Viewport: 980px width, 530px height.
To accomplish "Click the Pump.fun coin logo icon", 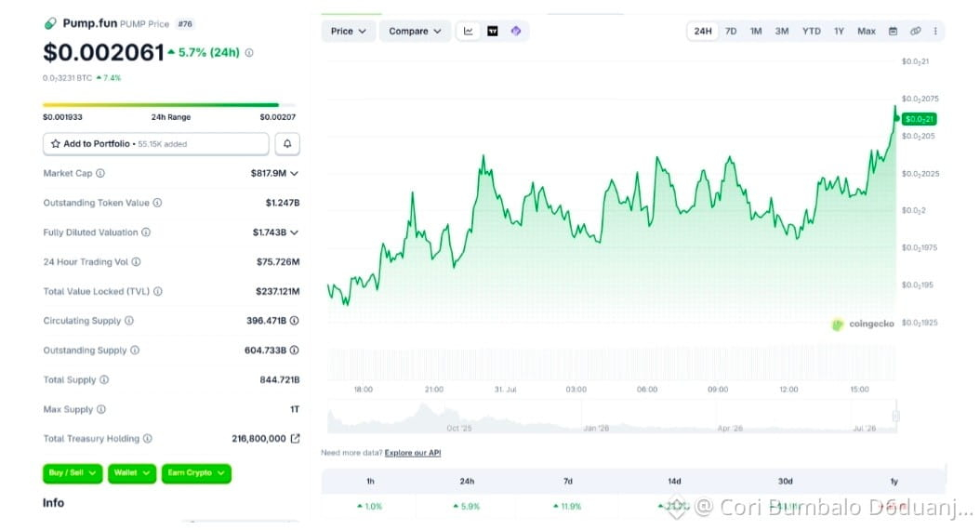I will click(x=50, y=24).
